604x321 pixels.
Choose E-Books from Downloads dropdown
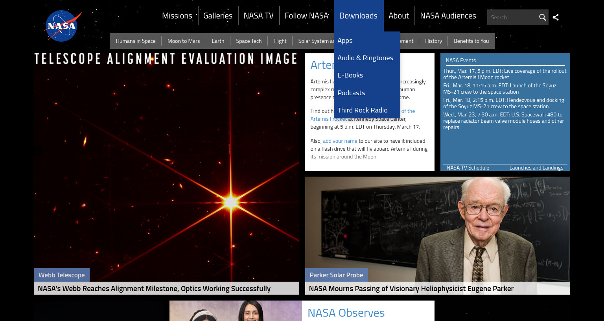(x=367, y=75)
